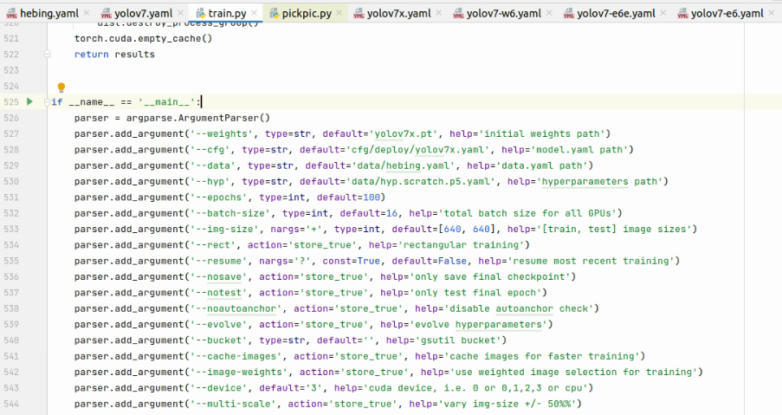
Task: Click the '--img-size' argument string
Action: (224, 229)
